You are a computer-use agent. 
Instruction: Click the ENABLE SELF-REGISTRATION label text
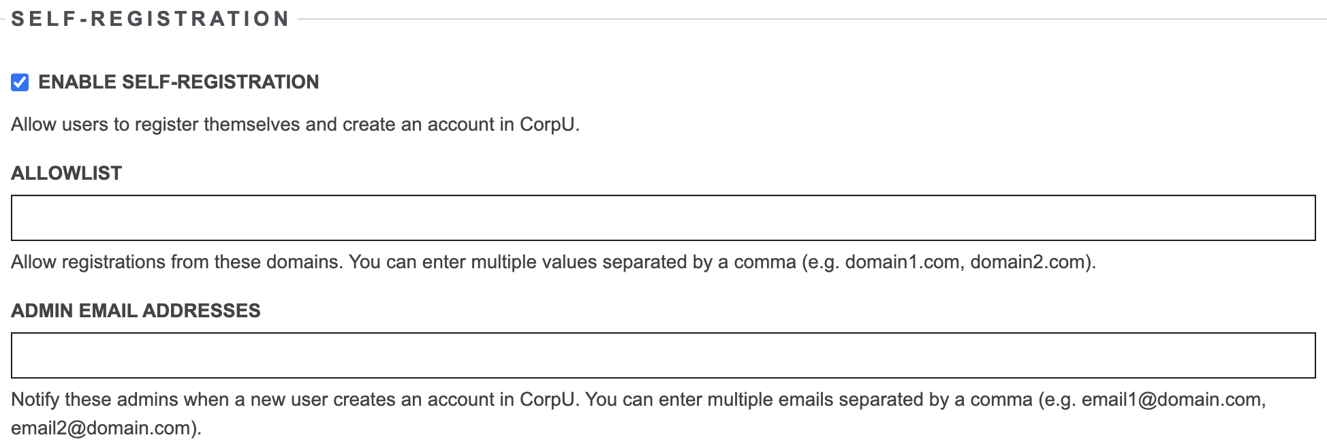tap(178, 82)
